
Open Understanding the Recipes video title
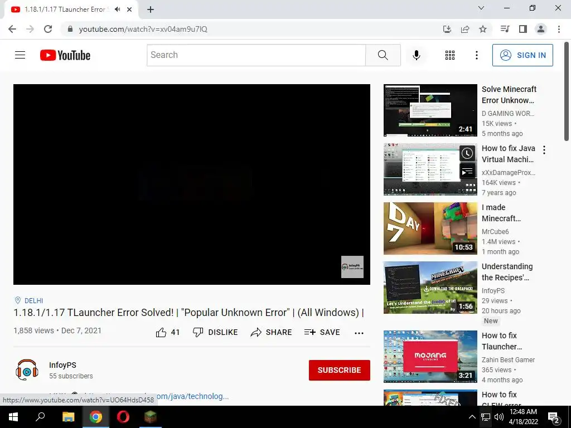(x=507, y=272)
